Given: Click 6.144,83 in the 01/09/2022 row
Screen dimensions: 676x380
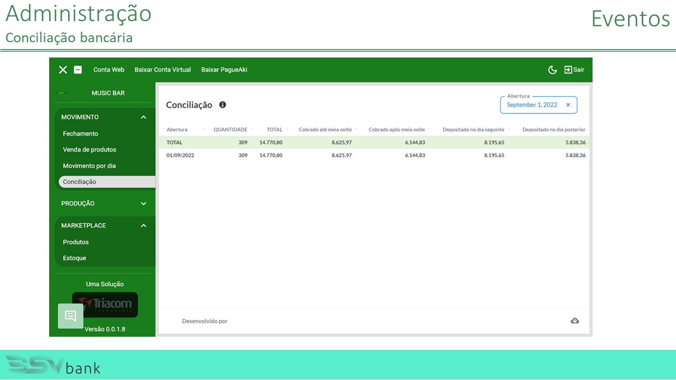Looking at the screenshot, I should coord(415,155).
